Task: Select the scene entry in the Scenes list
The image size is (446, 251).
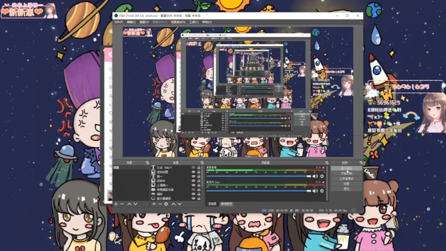Action: [131, 167]
